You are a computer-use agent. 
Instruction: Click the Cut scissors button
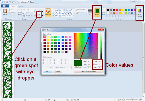(x=11, y=9)
